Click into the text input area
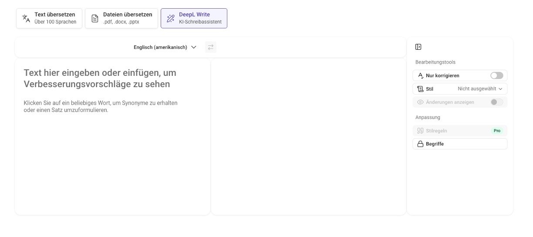Image resolution: width=533 pixels, height=237 pixels. tap(112, 152)
